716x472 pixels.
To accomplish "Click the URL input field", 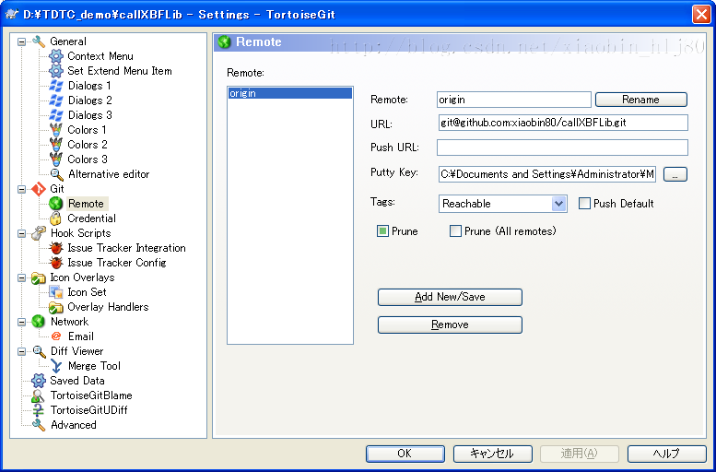I will coord(562,123).
